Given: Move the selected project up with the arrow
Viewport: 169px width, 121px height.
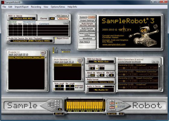Looking at the screenshot, I should coord(24,54).
